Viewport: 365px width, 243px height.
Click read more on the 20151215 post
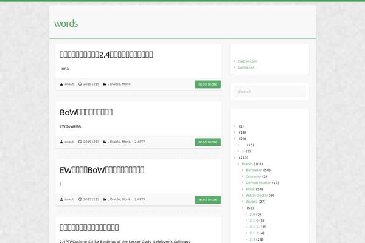pyautogui.click(x=208, y=84)
